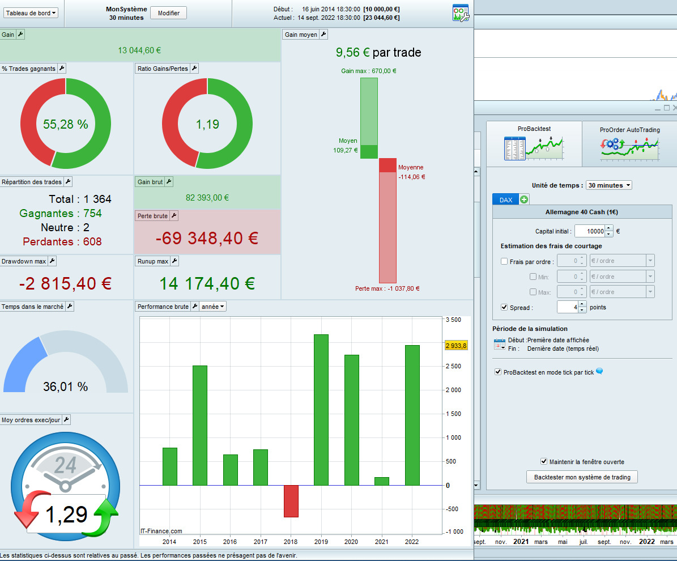Check the Max brokerage fee box
The height and width of the screenshot is (561, 677).
[x=533, y=292]
